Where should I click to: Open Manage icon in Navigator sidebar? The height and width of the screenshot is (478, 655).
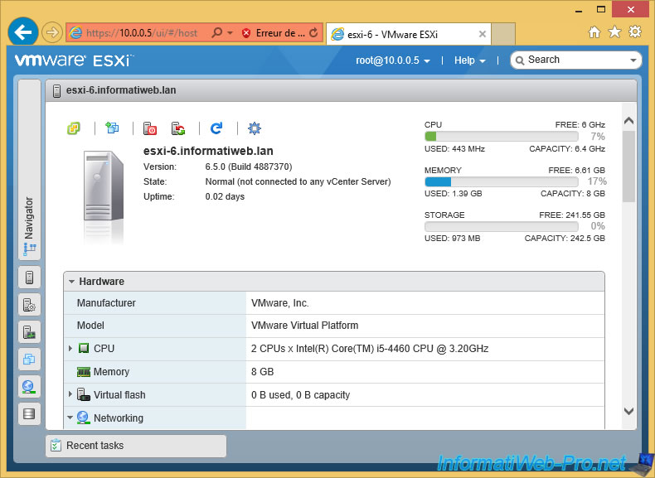click(29, 305)
